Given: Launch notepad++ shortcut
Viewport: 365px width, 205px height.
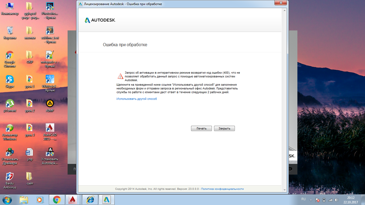Looking at the screenshot, I should 50,59.
